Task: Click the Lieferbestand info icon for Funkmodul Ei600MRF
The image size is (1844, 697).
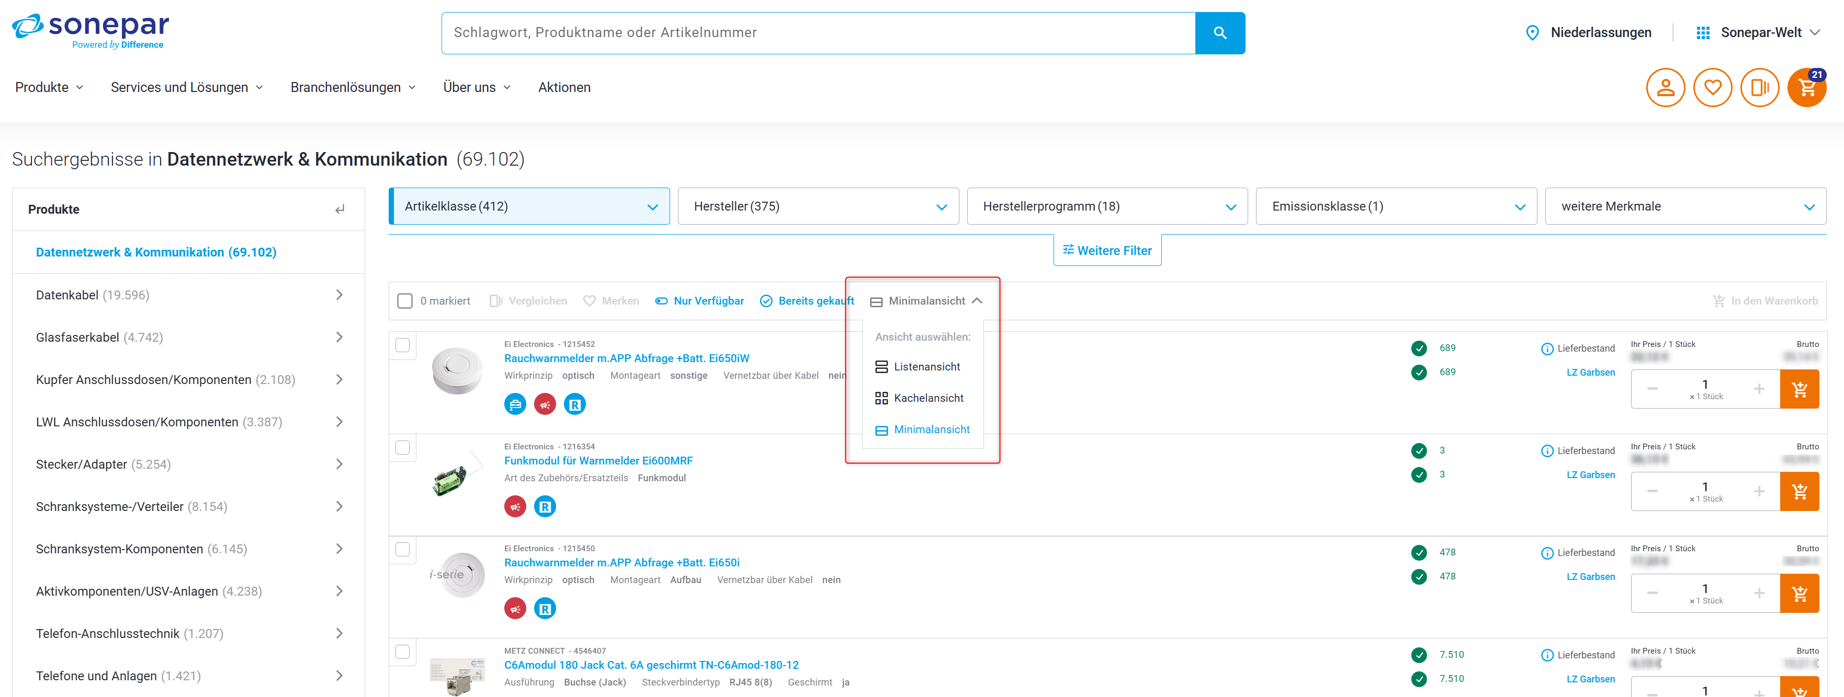Action: 1547,451
